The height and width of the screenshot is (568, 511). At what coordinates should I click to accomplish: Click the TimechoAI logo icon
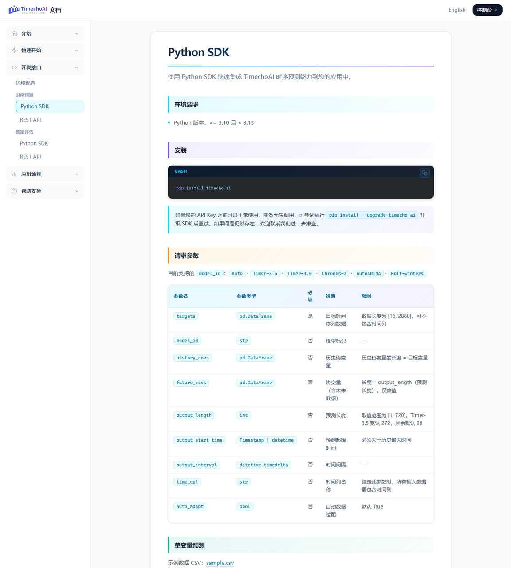click(14, 10)
